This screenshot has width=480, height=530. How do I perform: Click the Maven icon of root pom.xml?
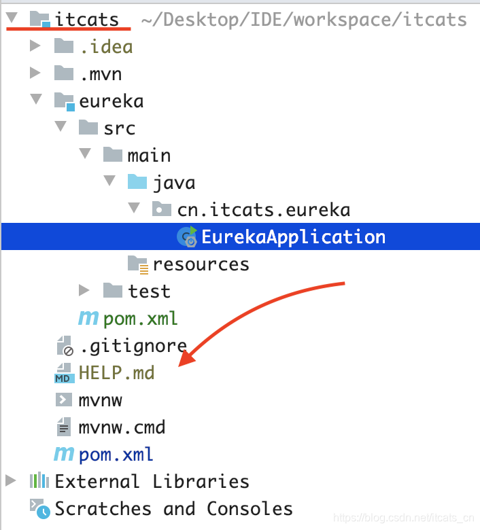point(64,454)
